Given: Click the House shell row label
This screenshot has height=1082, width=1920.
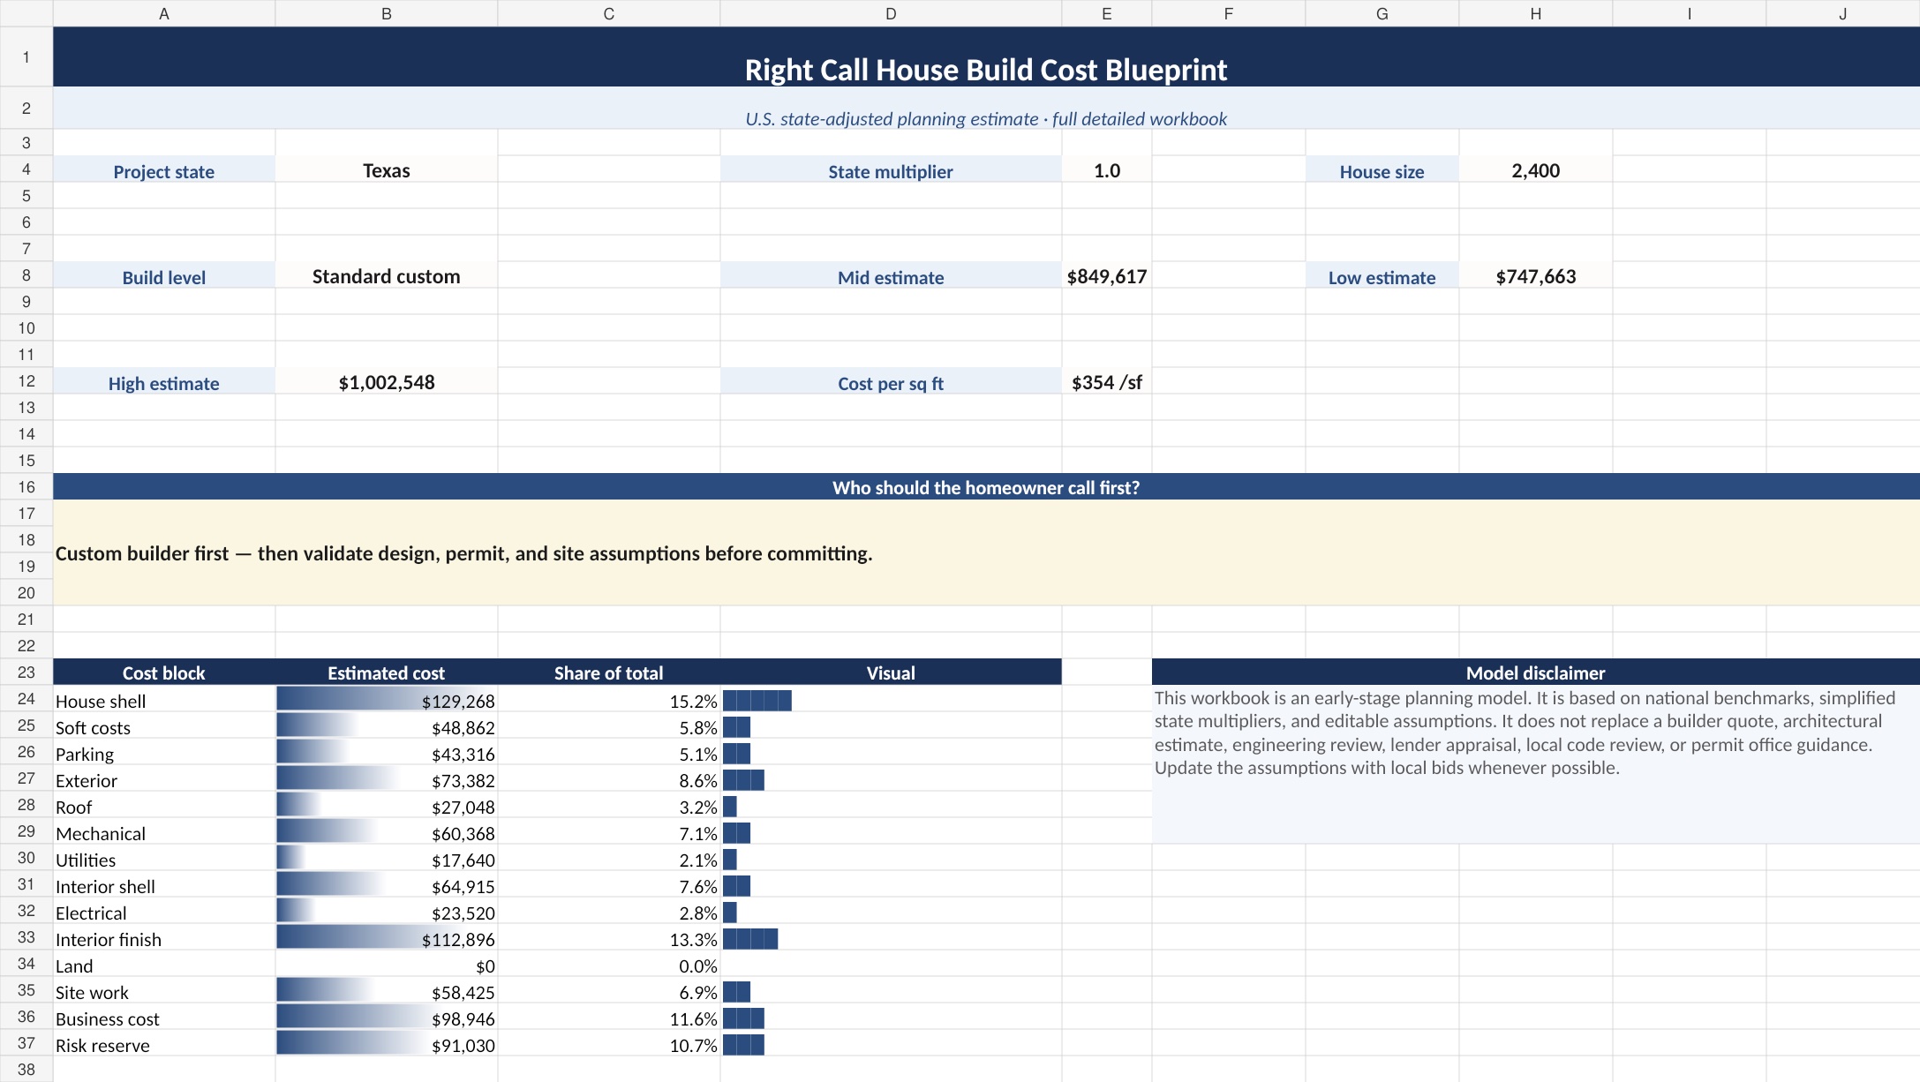Looking at the screenshot, I should (x=164, y=700).
